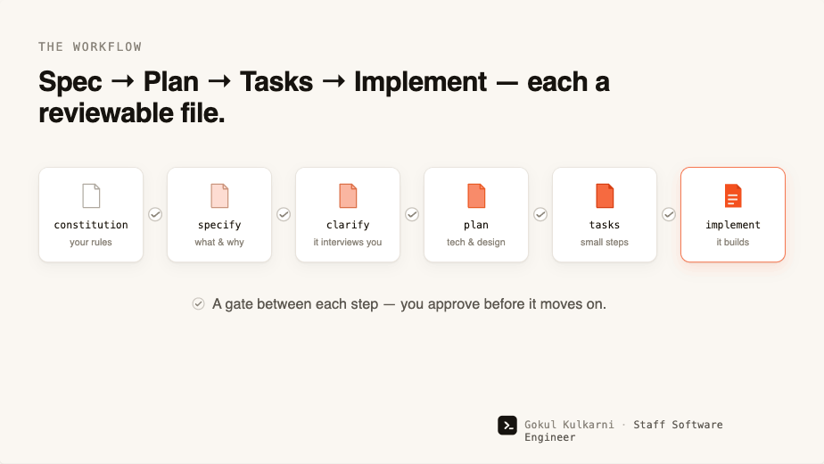Click the 'tech & design' plan subtitle
This screenshot has width=824, height=464.
tap(476, 243)
